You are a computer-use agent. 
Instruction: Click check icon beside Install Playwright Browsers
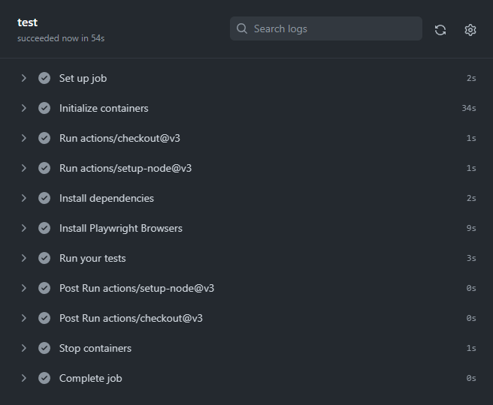click(x=44, y=228)
